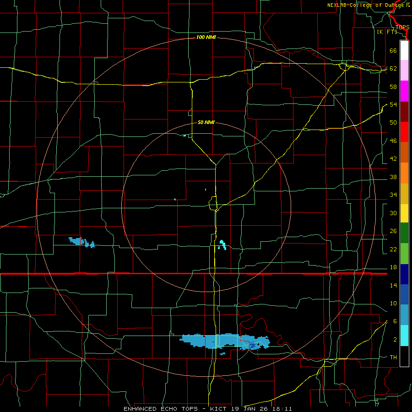Click the tiny cyan echo near the 50 NMI ring top
The width and height of the screenshot is (412, 412).
coord(185,136)
